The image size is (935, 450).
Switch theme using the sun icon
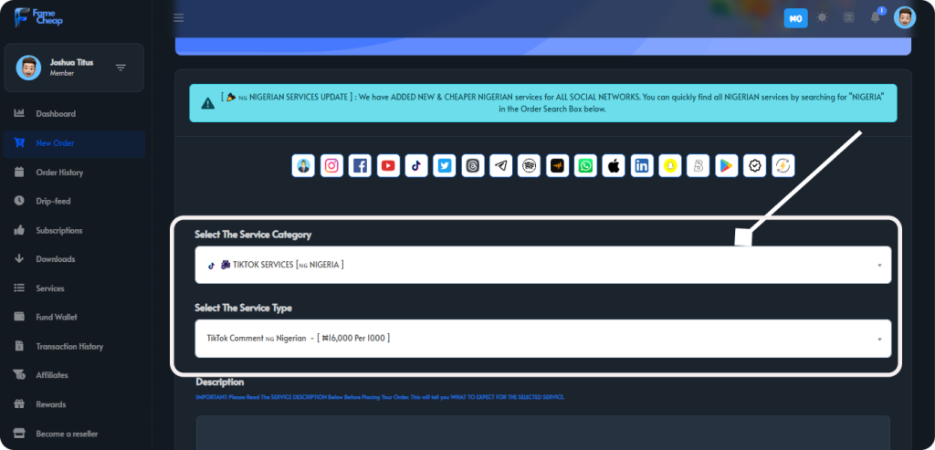point(823,17)
